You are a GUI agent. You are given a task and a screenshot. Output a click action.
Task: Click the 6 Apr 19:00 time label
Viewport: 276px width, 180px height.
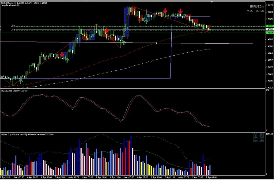(x=156, y=177)
